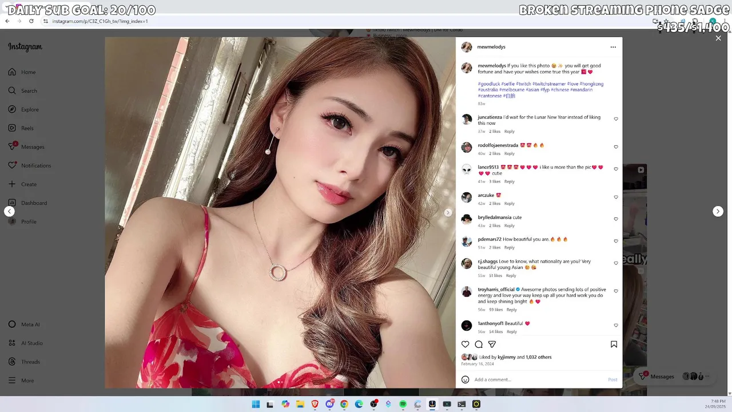Save the post using the bookmark icon
This screenshot has height=412, width=732.
point(614,344)
